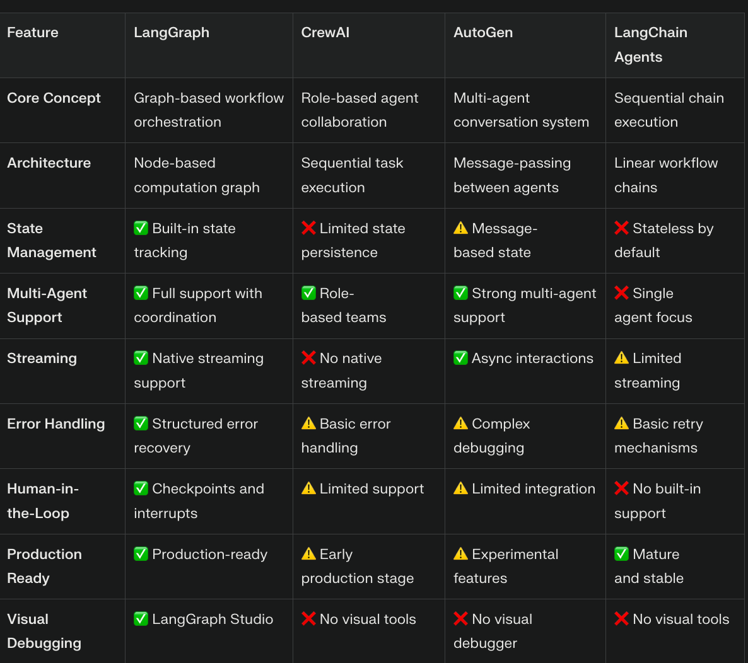Select the Streaming row label
Screen dimensions: 748x663
click(42, 359)
